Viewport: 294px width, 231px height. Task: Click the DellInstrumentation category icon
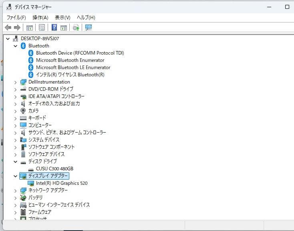coord(23,82)
